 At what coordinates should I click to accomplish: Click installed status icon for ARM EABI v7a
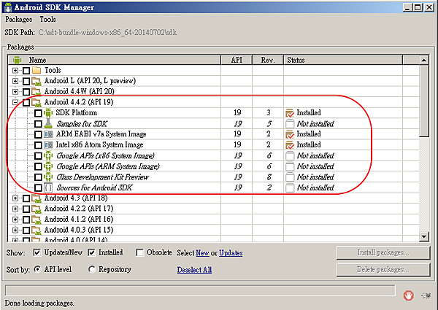click(290, 134)
